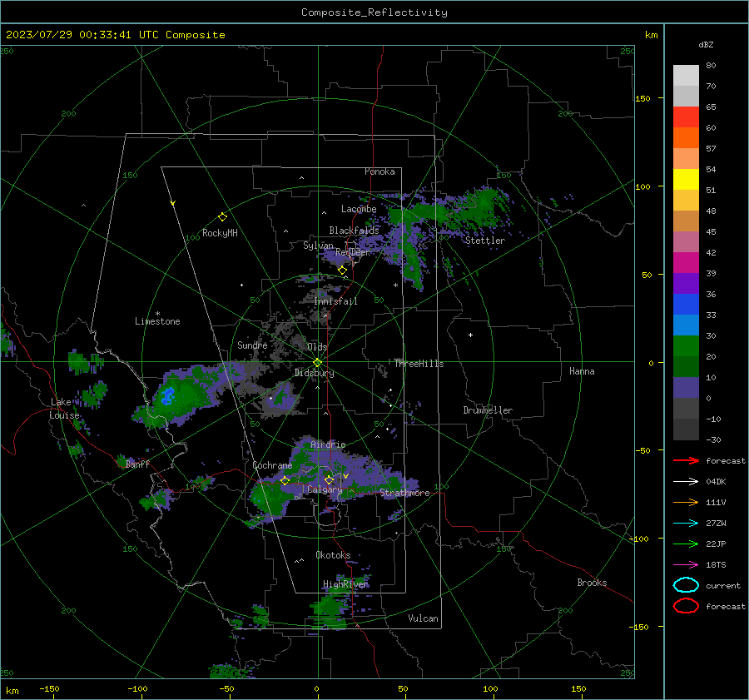Click the Olds town label
Image resolution: width=749 pixels, height=700 pixels.
click(317, 347)
